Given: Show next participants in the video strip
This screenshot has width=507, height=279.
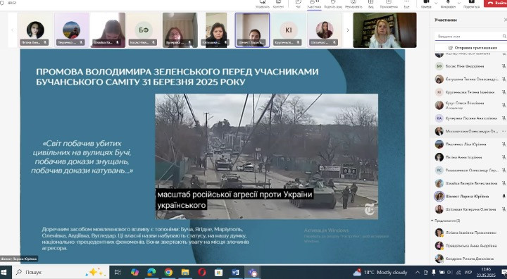Looking at the screenshot, I should tap(348, 30).
